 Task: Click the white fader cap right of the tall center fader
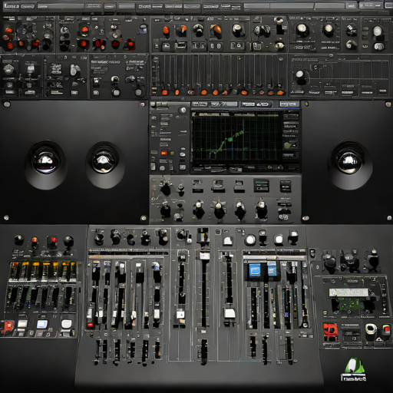(230, 313)
